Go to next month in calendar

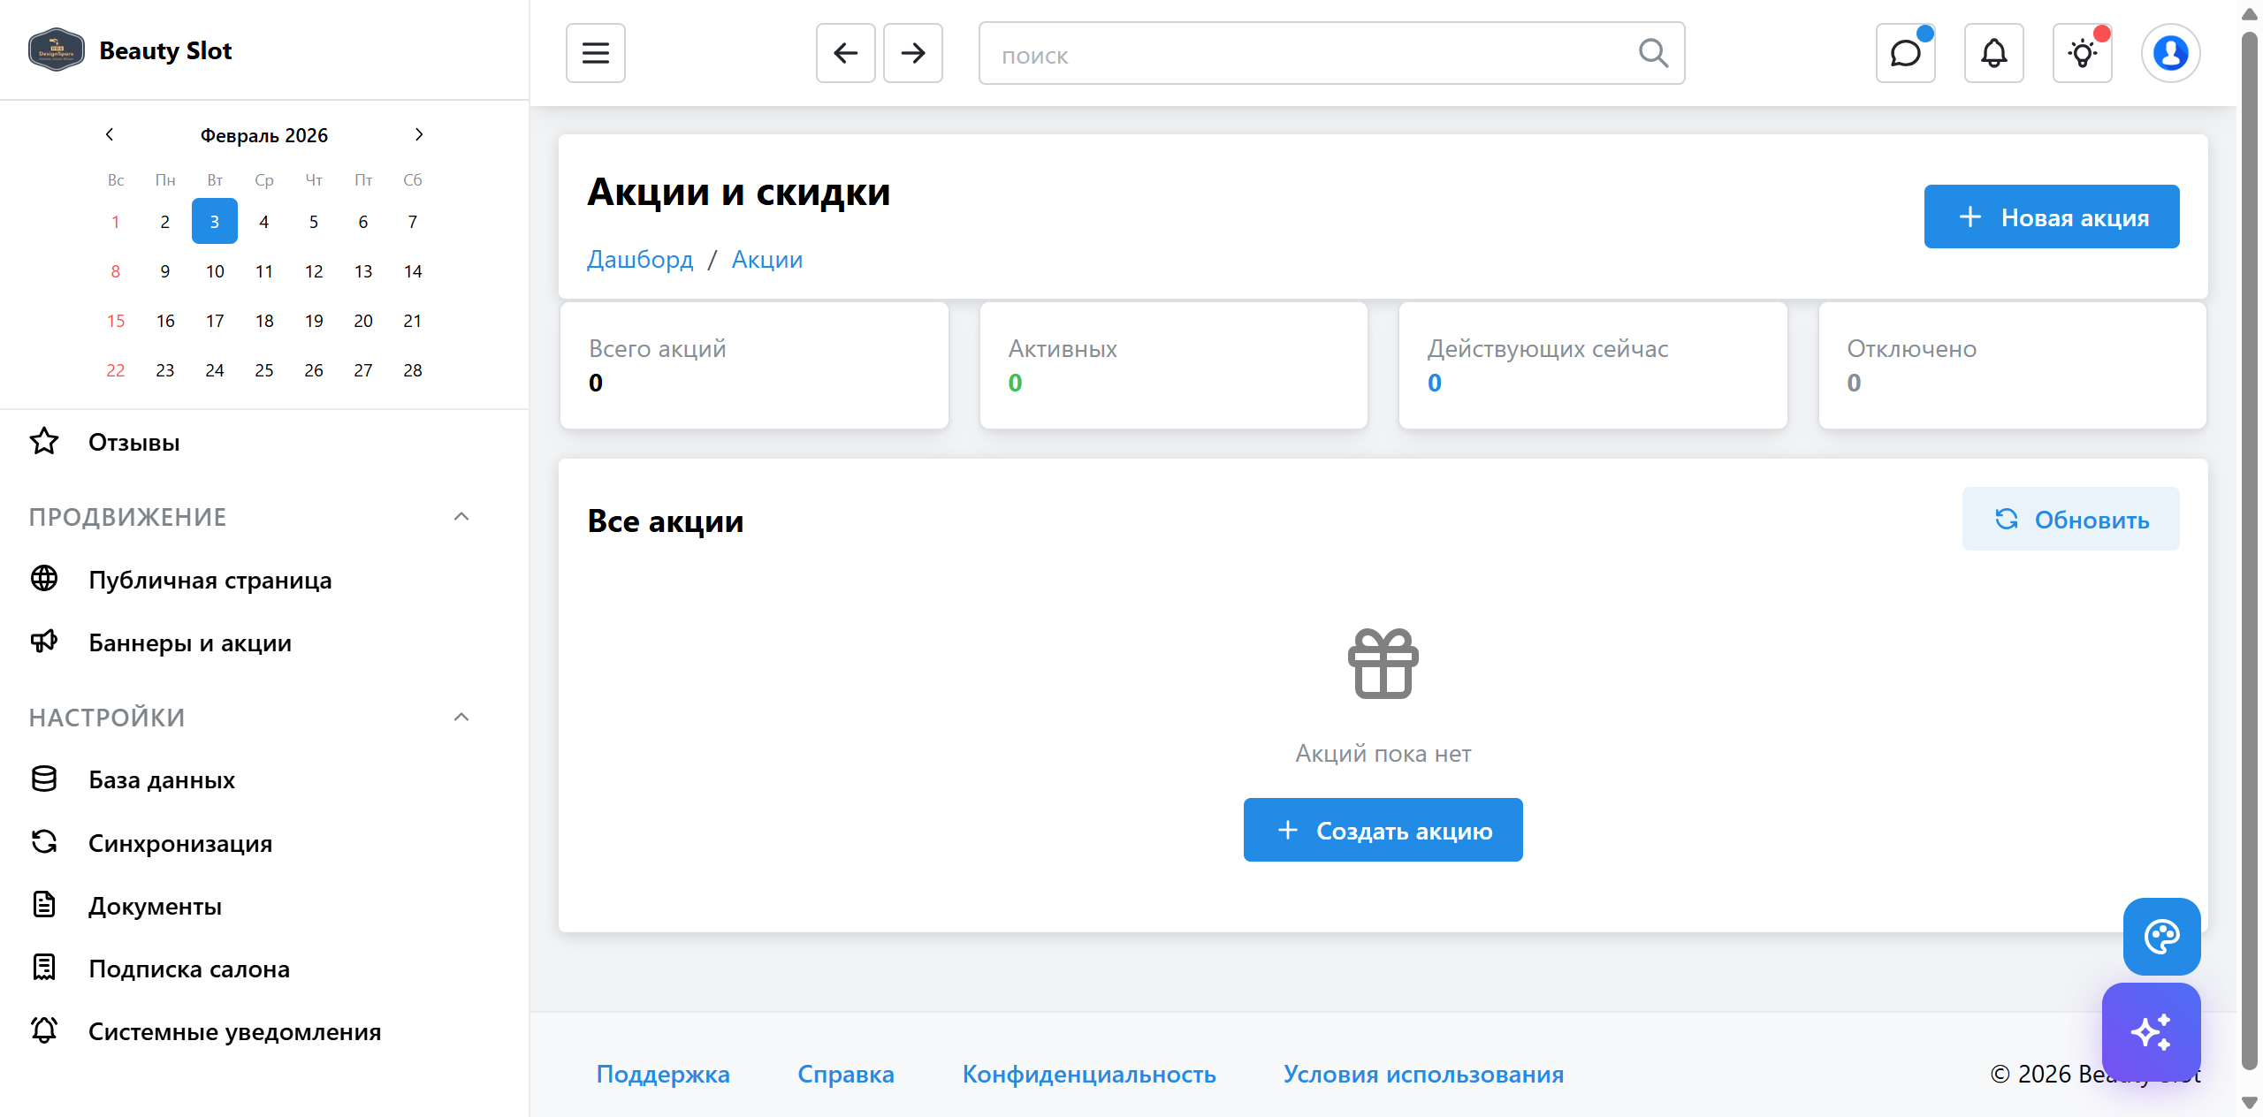[x=419, y=134]
